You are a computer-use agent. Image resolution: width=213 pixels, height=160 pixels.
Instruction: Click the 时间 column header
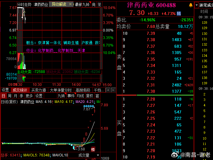pyautogui.click(x=204, y=11)
